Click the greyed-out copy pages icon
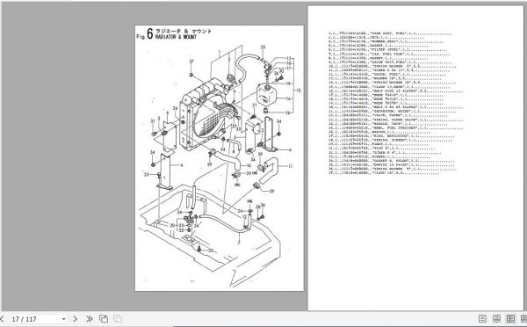 [118, 318]
